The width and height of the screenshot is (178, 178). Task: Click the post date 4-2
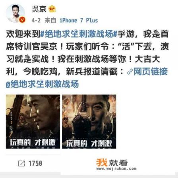click(36, 20)
